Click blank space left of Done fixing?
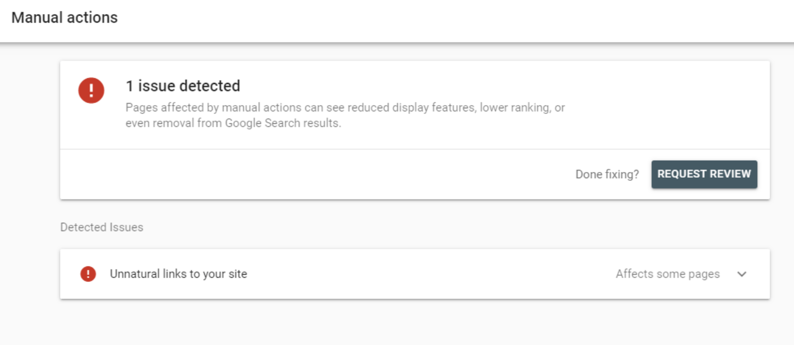Viewport: 794px width, 345px height. tap(311, 175)
